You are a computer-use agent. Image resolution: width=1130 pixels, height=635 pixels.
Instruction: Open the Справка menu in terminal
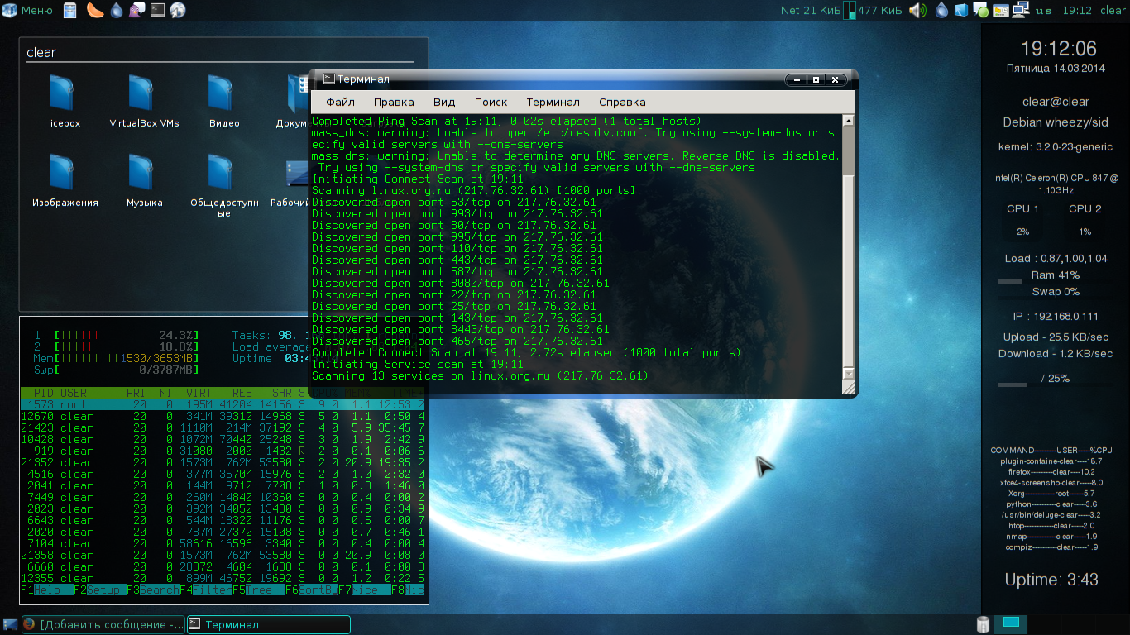point(621,102)
